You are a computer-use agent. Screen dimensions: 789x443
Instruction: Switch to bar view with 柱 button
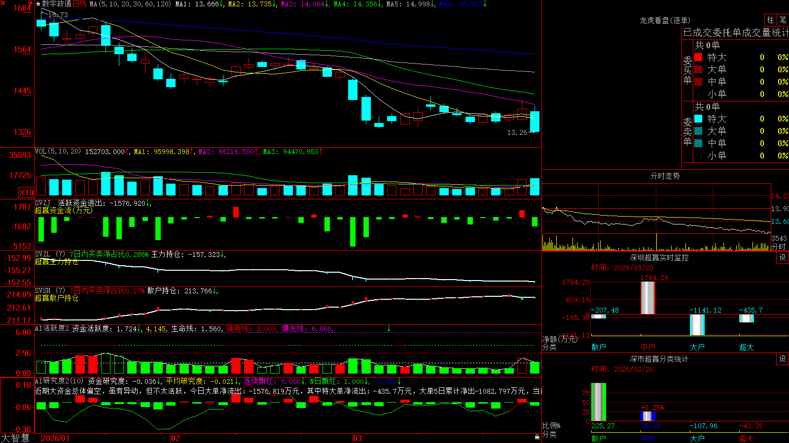tap(770, 20)
